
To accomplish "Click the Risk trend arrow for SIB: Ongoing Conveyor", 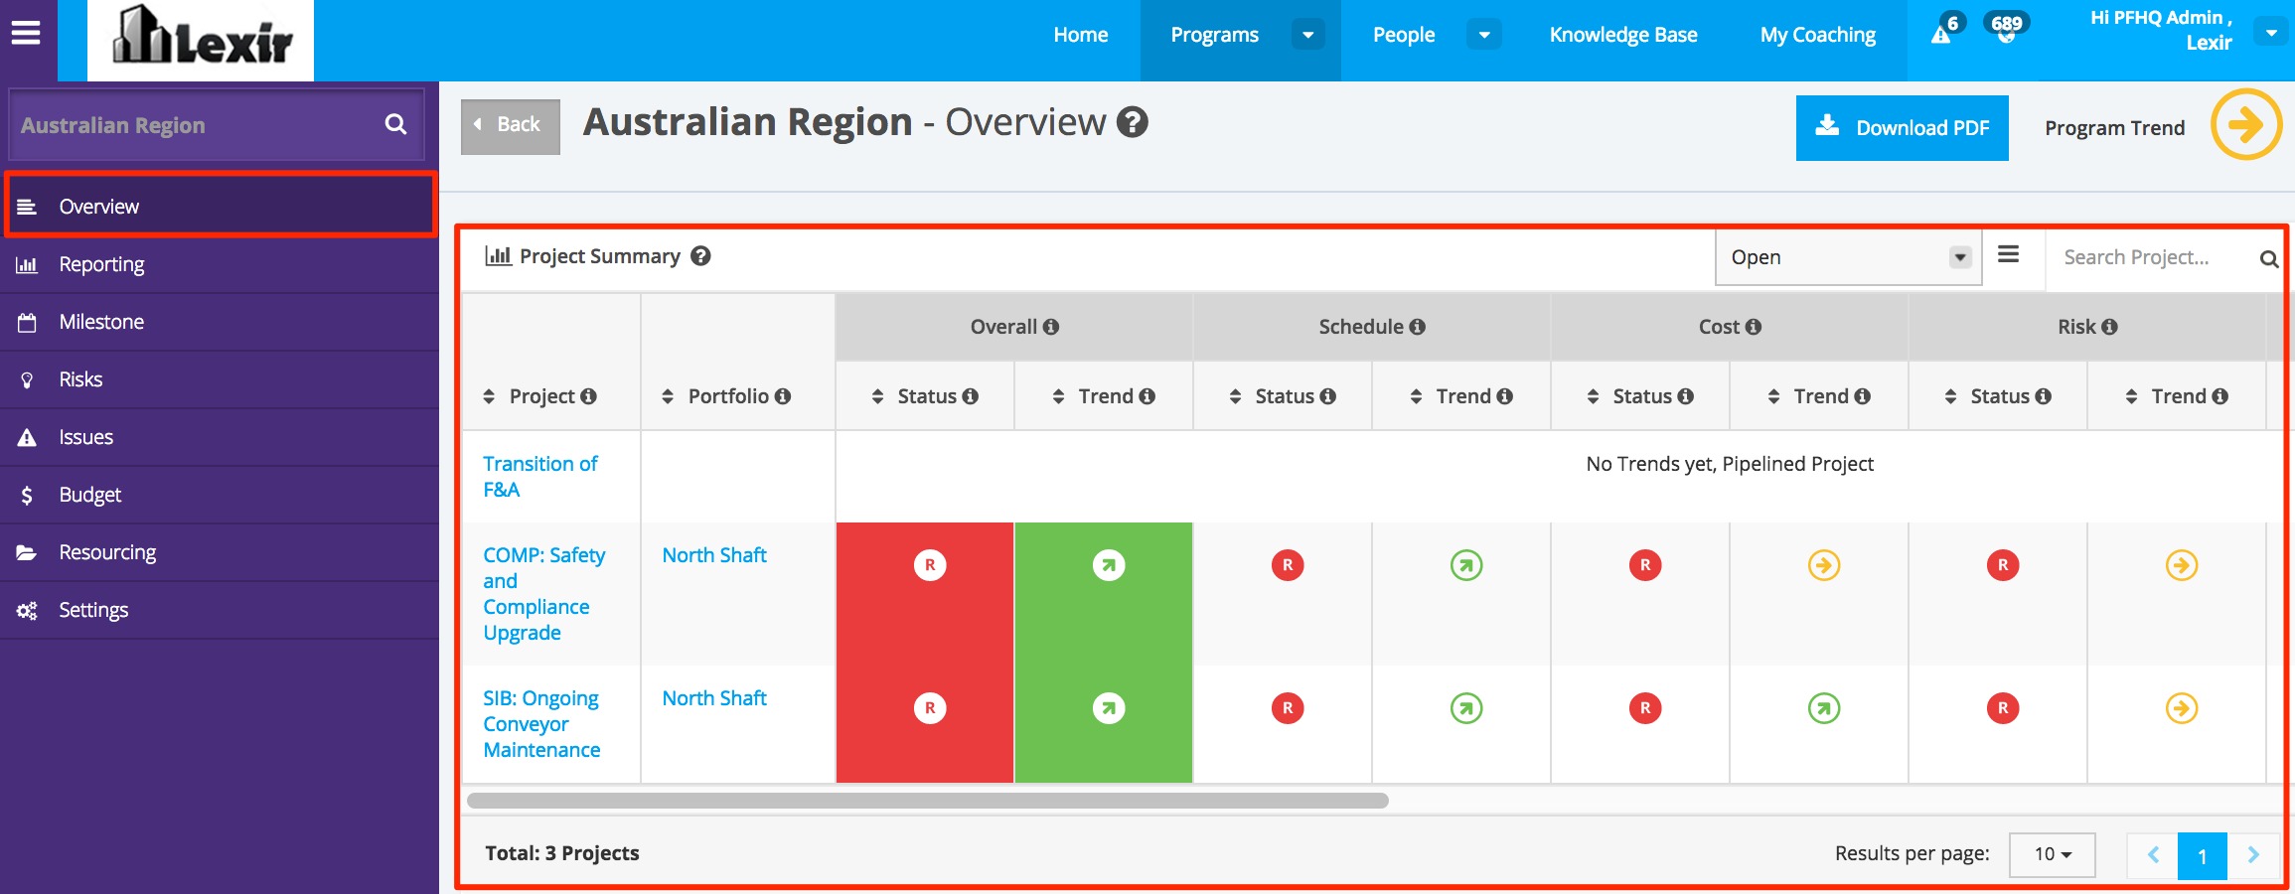I will click(2182, 708).
